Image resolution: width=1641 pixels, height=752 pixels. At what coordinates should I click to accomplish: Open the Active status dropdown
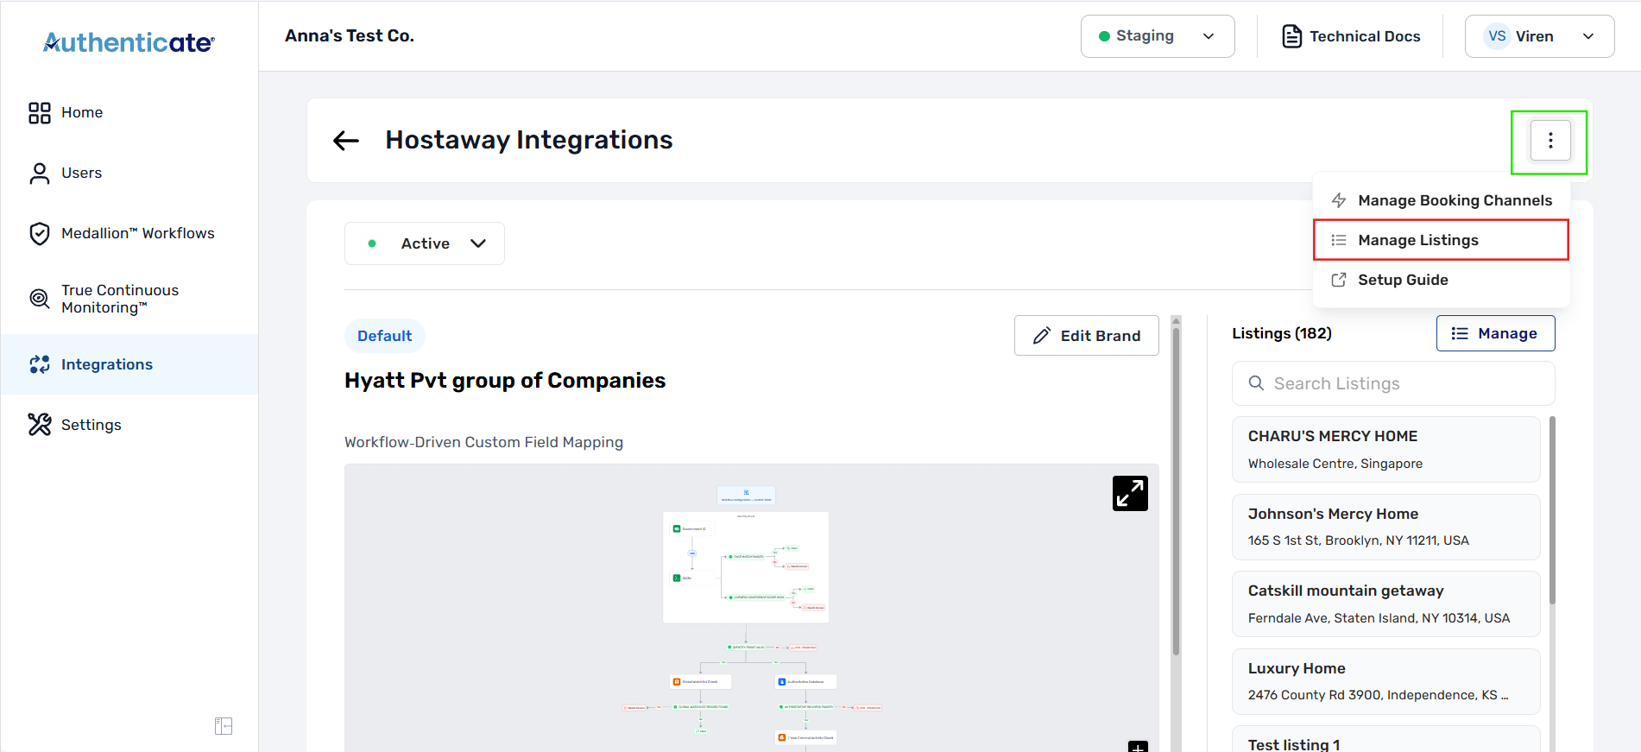point(425,243)
